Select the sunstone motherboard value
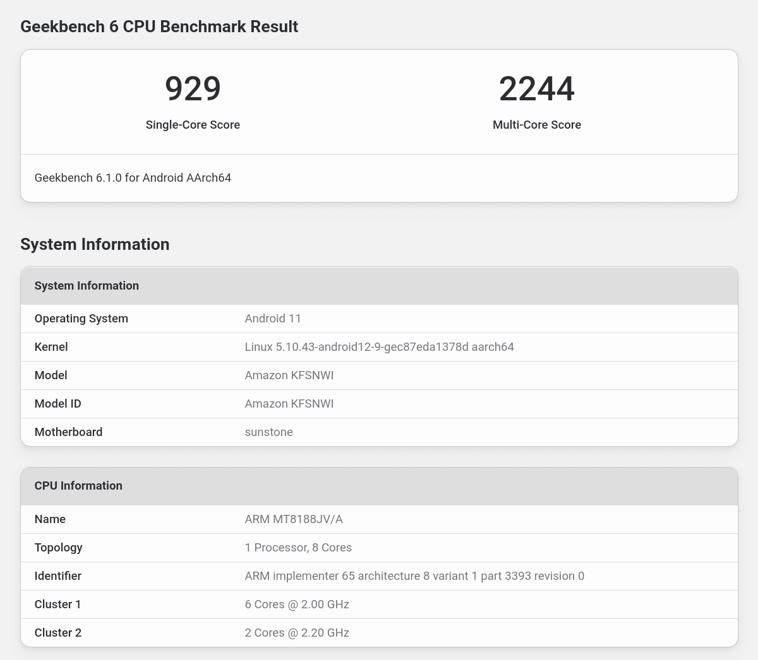Viewport: 758px width, 660px height. coord(268,432)
